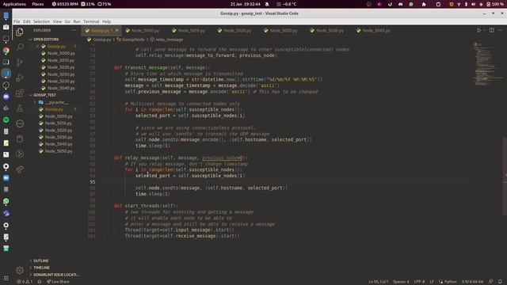Open the Run and Debug view
The image size is (507, 285).
20,78
